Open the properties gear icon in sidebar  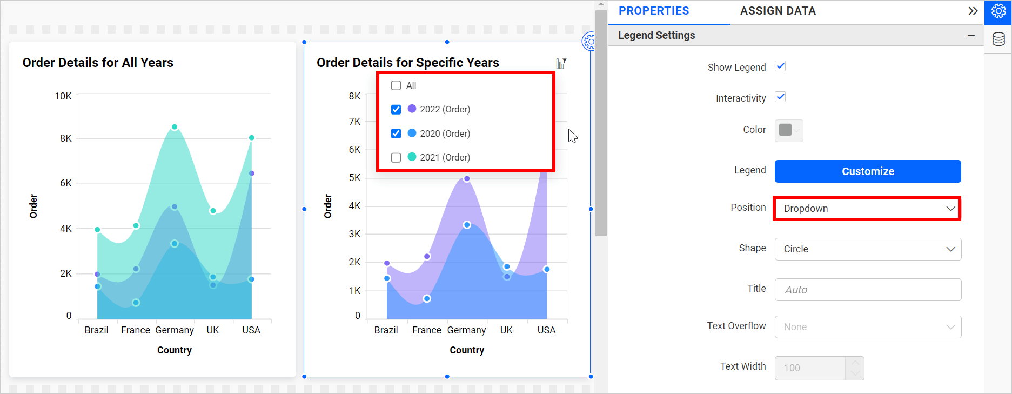tap(998, 11)
